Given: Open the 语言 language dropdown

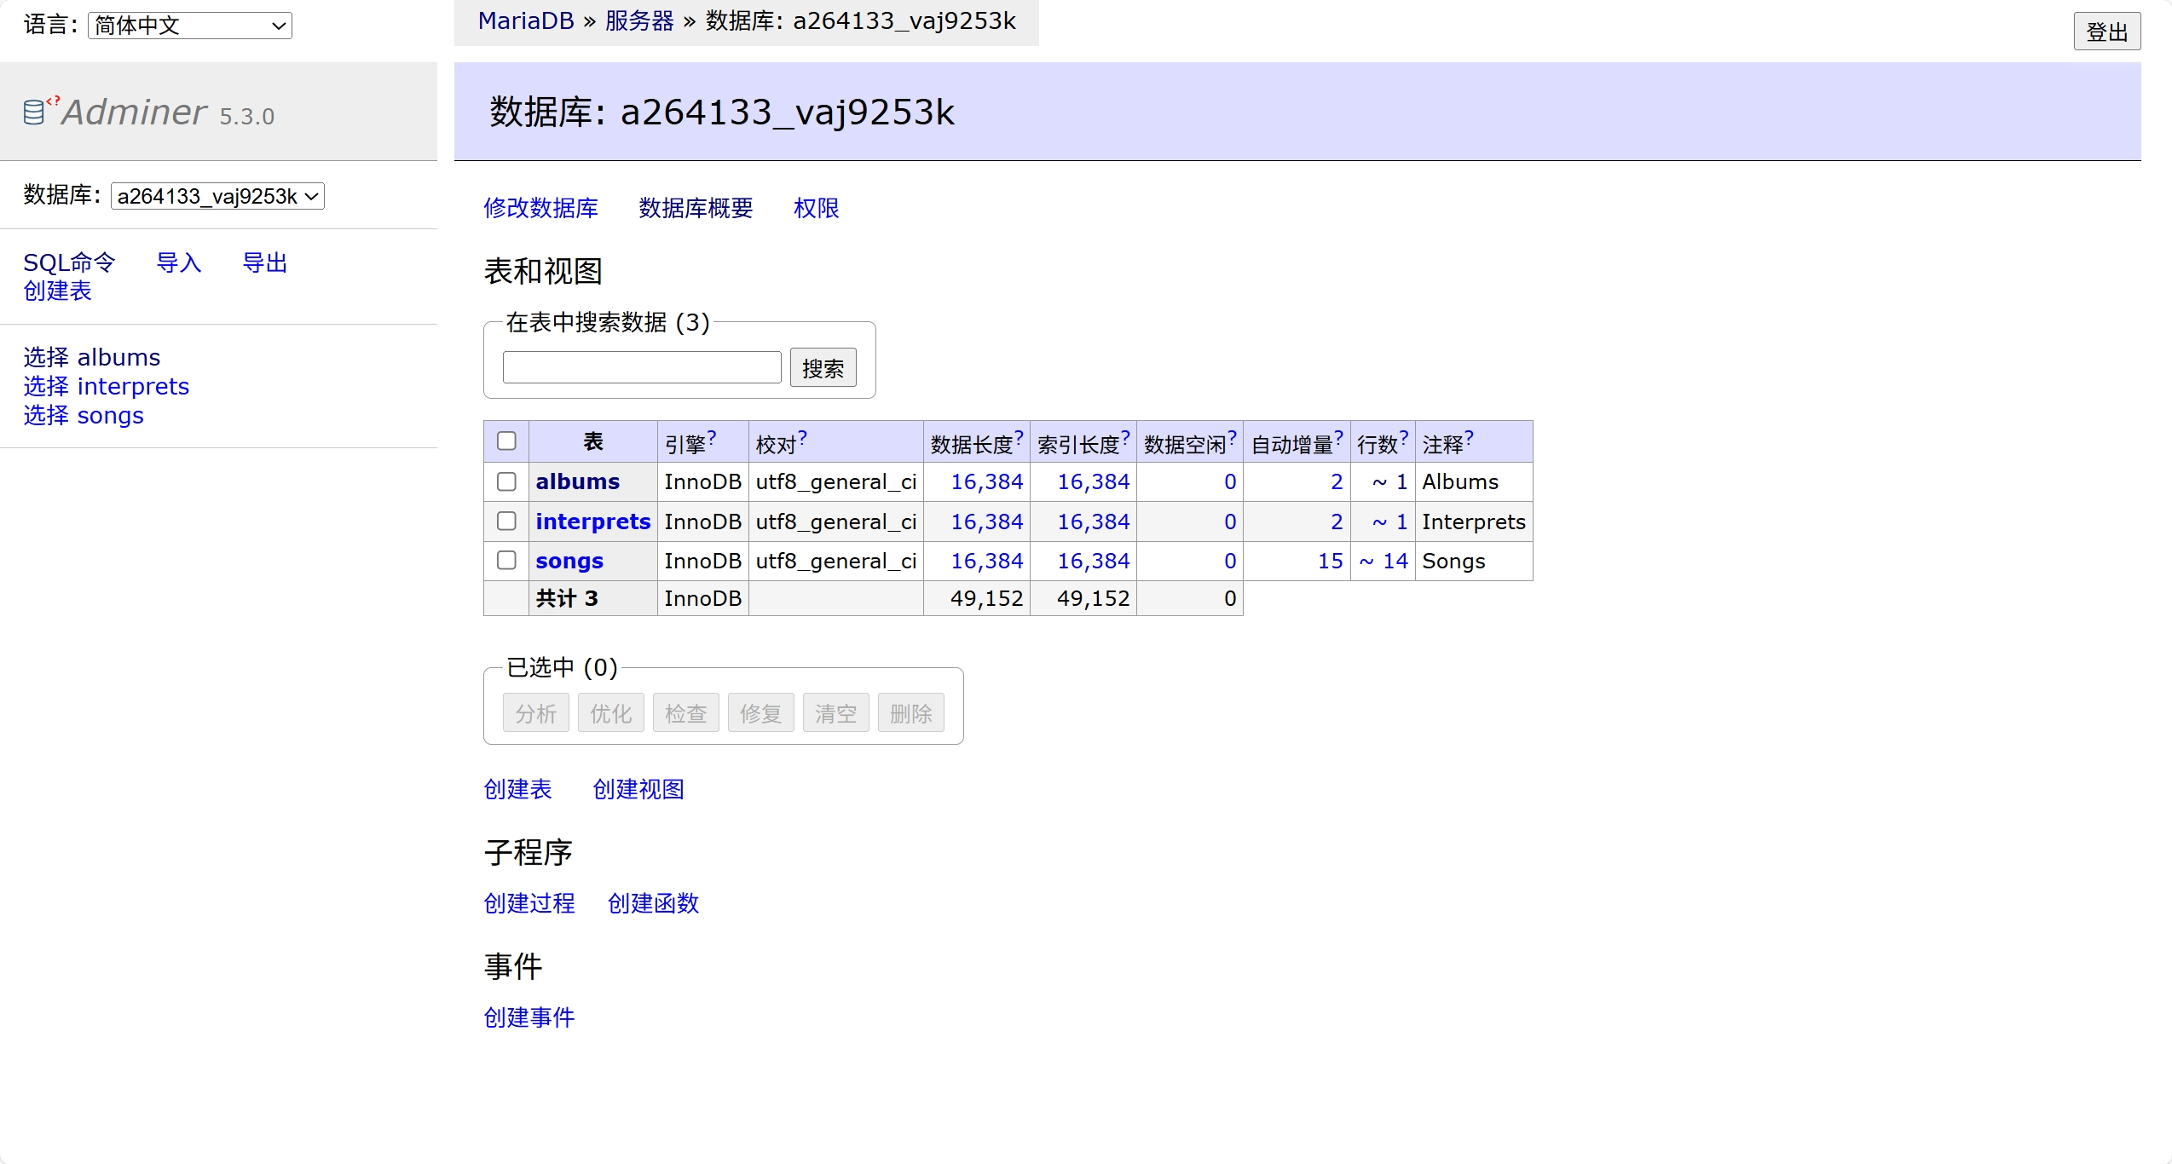Looking at the screenshot, I should (189, 26).
